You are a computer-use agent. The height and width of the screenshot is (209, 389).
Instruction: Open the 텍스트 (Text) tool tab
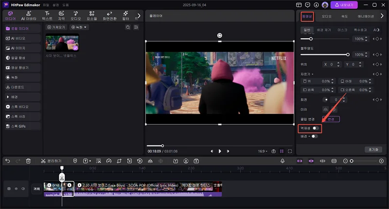tap(47, 16)
